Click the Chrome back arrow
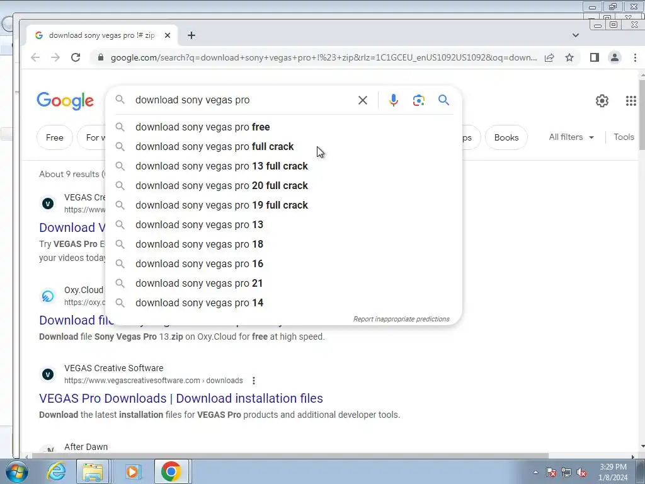The height and width of the screenshot is (484, 645). pyautogui.click(x=35, y=57)
